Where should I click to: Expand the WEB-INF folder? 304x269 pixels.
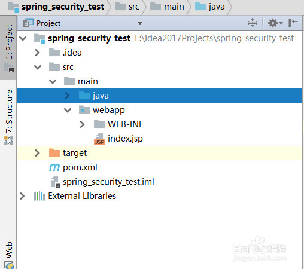82,124
